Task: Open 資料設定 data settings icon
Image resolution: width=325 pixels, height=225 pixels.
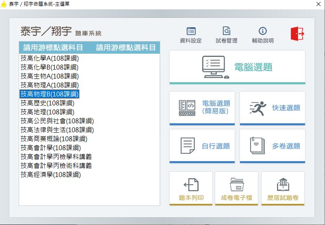Action: point(191,31)
